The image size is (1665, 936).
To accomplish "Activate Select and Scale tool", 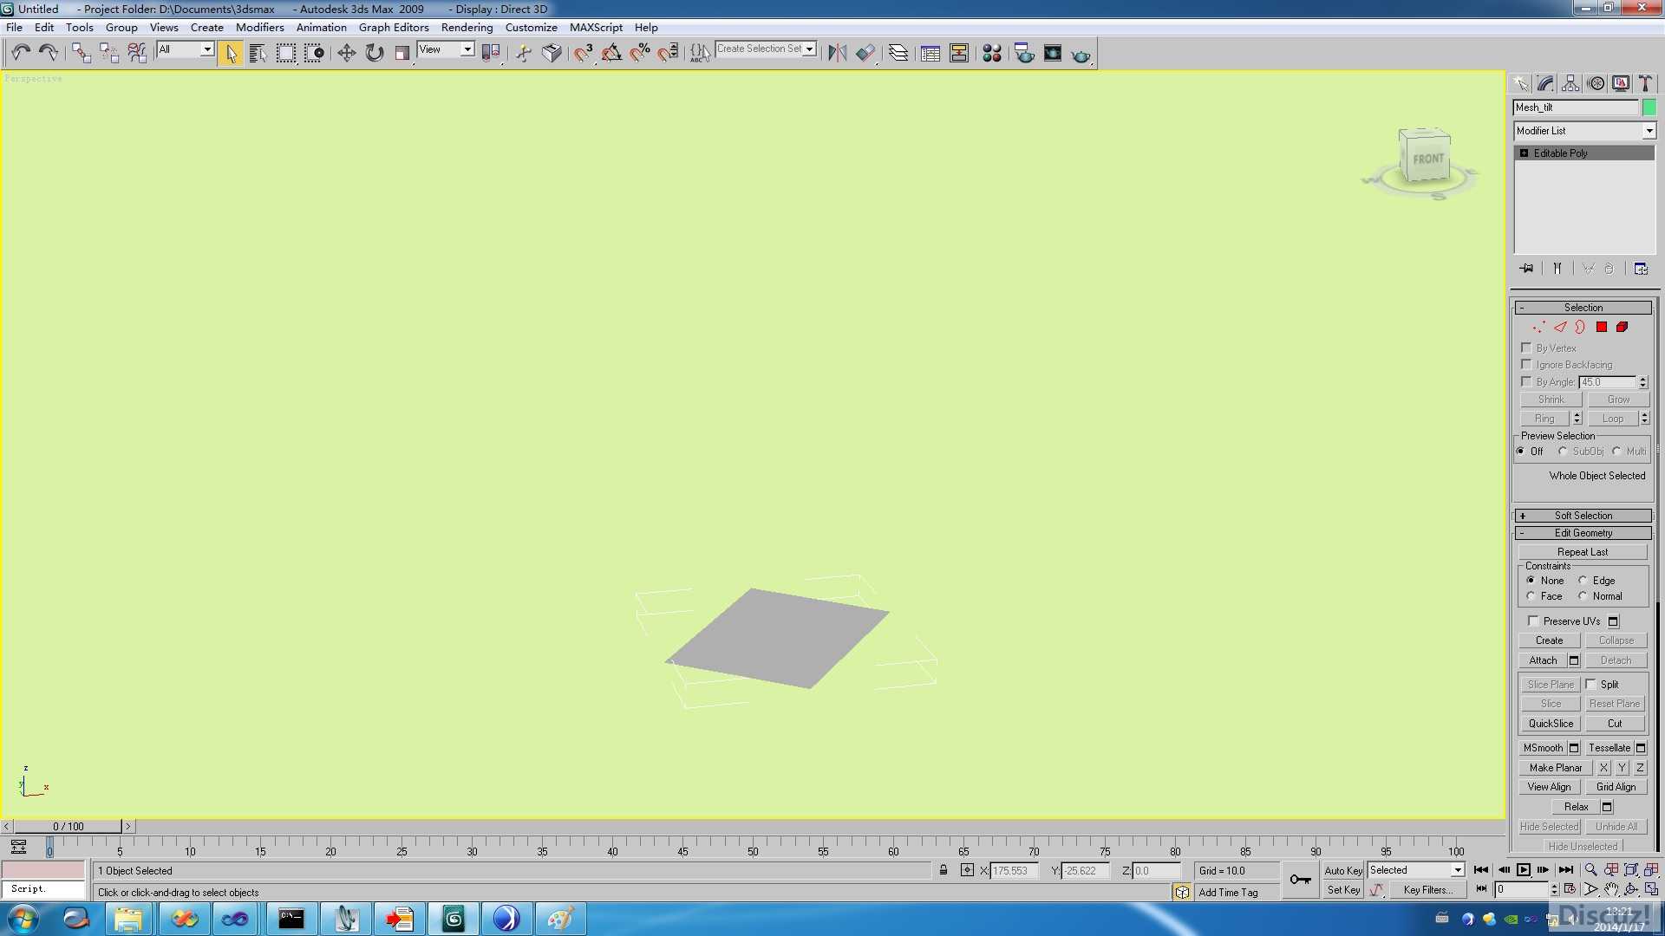I will pos(402,54).
